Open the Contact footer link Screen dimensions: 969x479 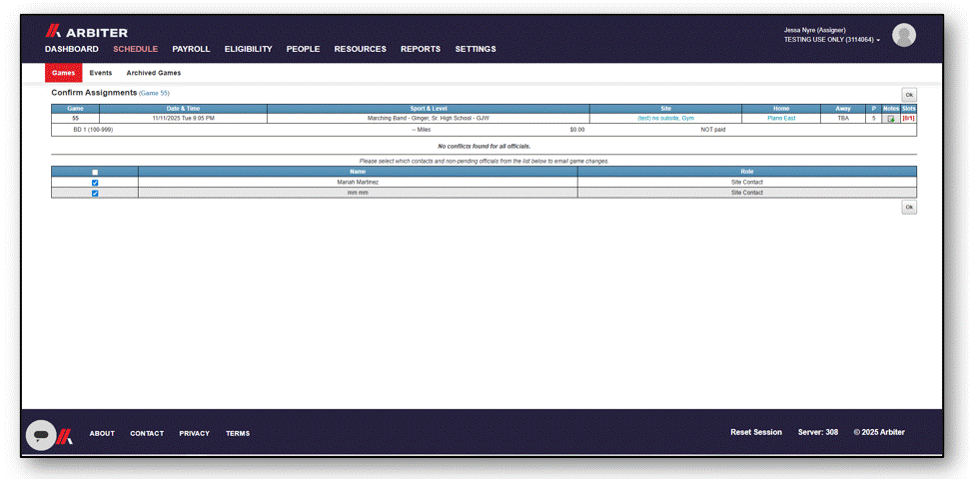[147, 433]
